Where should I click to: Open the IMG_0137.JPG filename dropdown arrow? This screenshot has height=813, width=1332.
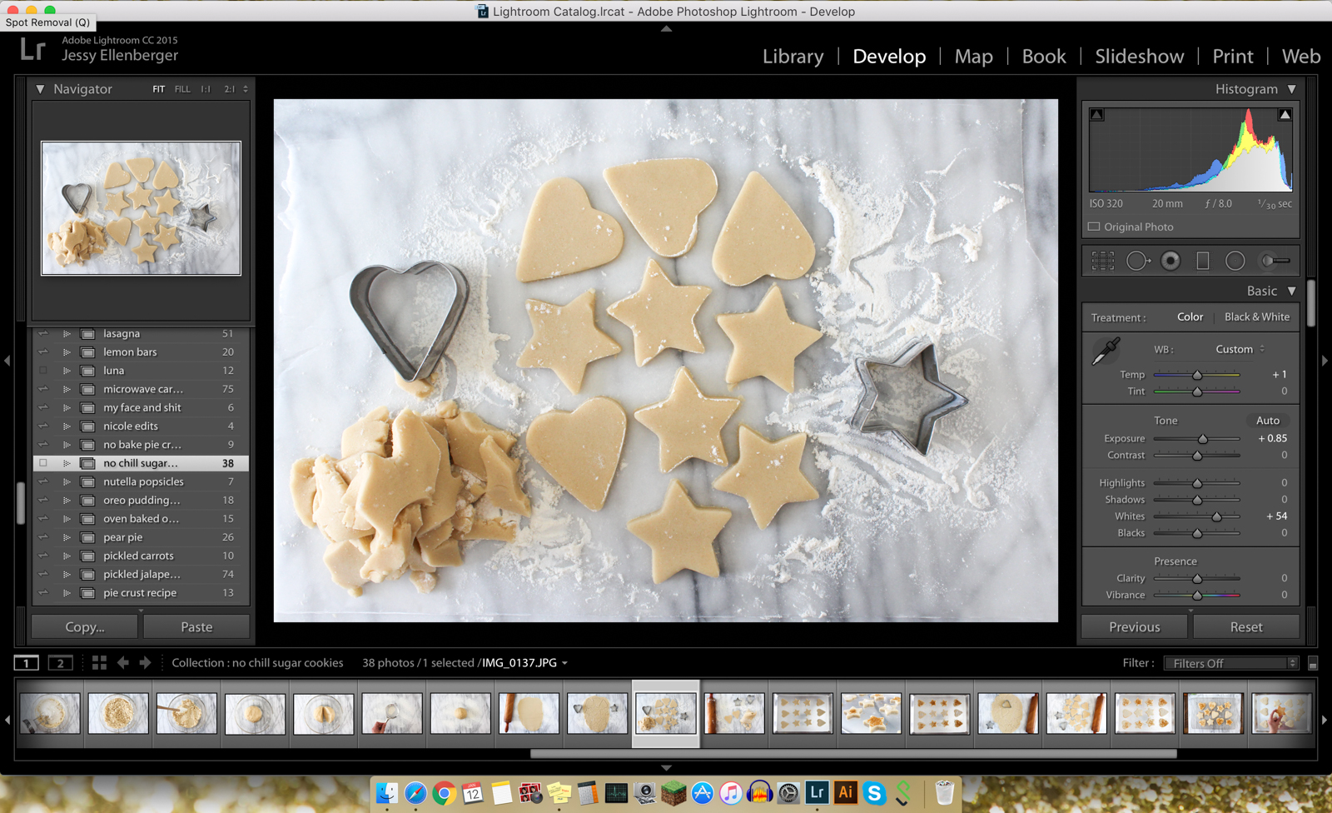(564, 663)
